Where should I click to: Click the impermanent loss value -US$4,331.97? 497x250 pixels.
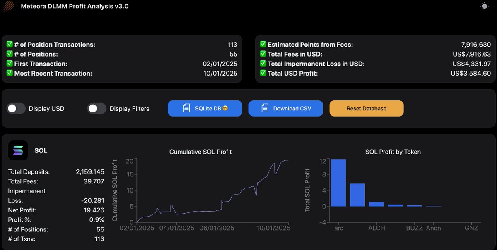(470, 64)
